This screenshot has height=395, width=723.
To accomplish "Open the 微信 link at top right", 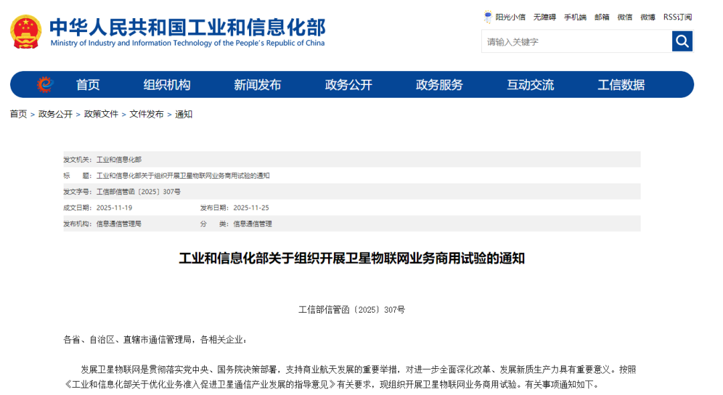I will (x=625, y=17).
